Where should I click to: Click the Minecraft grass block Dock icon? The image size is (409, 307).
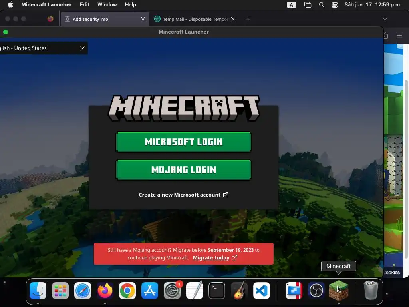(x=339, y=291)
